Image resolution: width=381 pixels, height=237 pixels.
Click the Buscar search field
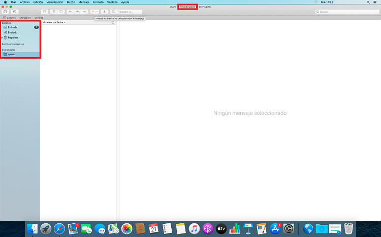click(347, 12)
